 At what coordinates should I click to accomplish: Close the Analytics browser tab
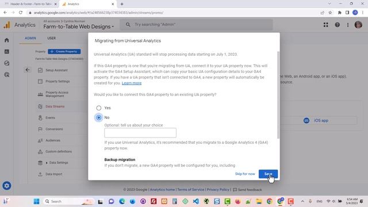tap(113, 4)
